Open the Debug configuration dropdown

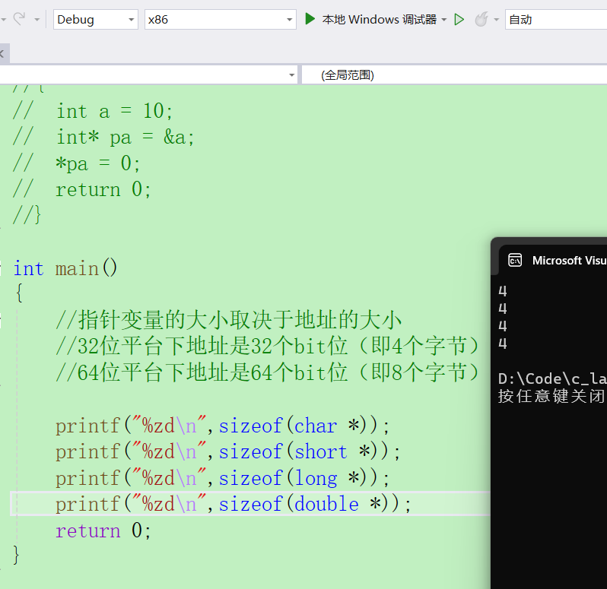tap(95, 19)
